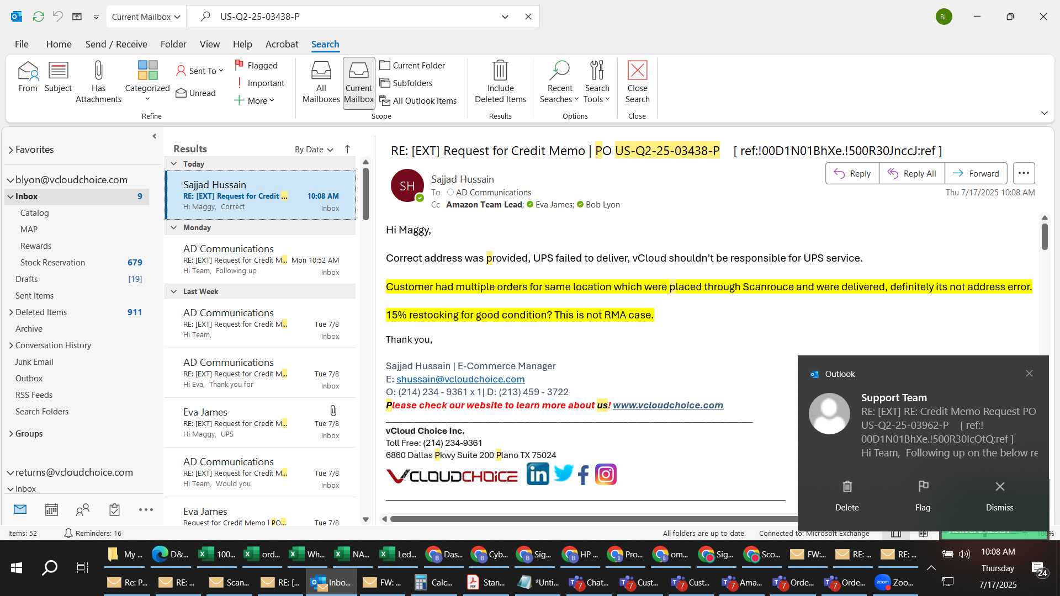
Task: Filter search by From sender
Action: 28,77
